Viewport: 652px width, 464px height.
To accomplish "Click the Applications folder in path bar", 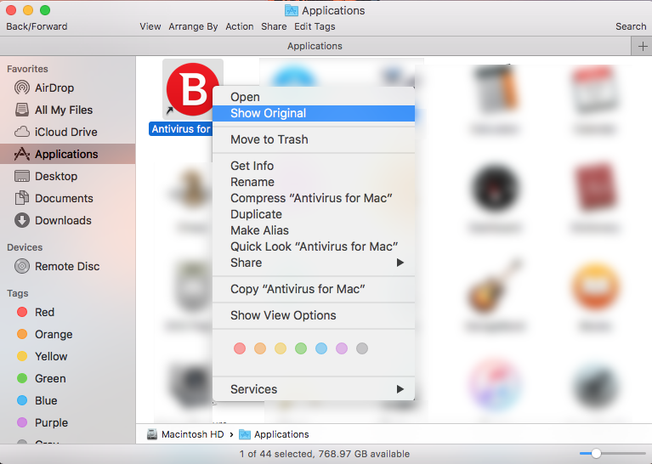I will tap(274, 434).
